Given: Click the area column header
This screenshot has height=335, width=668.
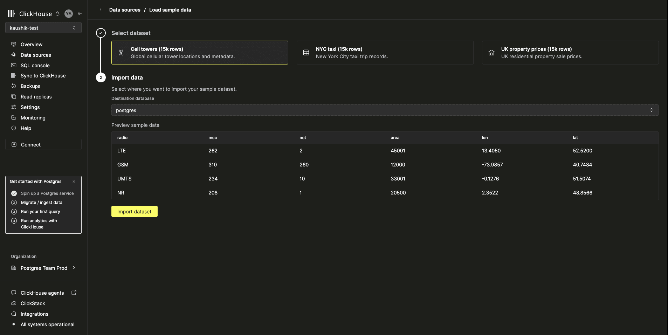Looking at the screenshot, I should click(x=395, y=138).
